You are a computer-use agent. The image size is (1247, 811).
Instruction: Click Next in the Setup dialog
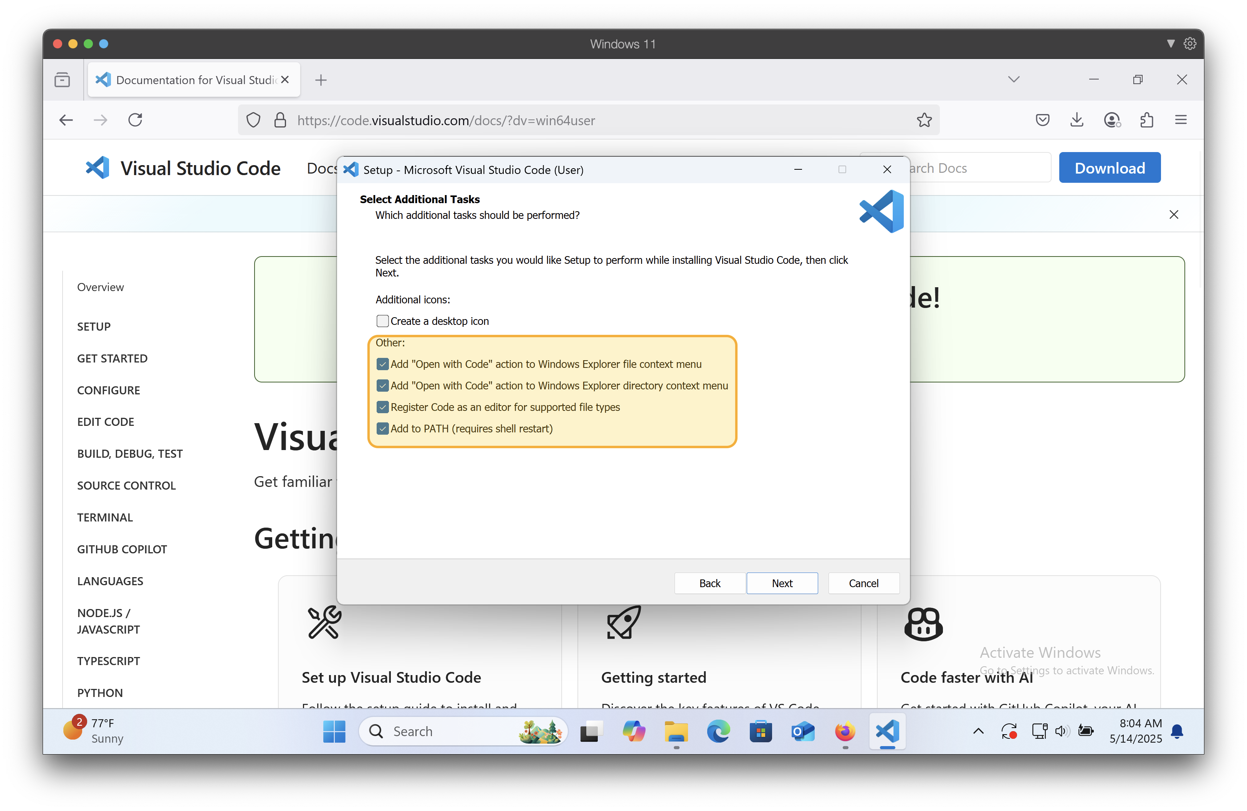(782, 583)
